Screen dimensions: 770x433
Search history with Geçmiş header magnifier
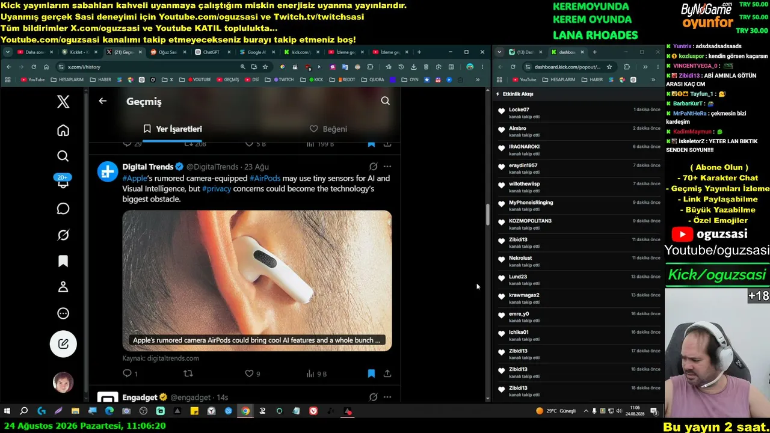[x=386, y=101]
